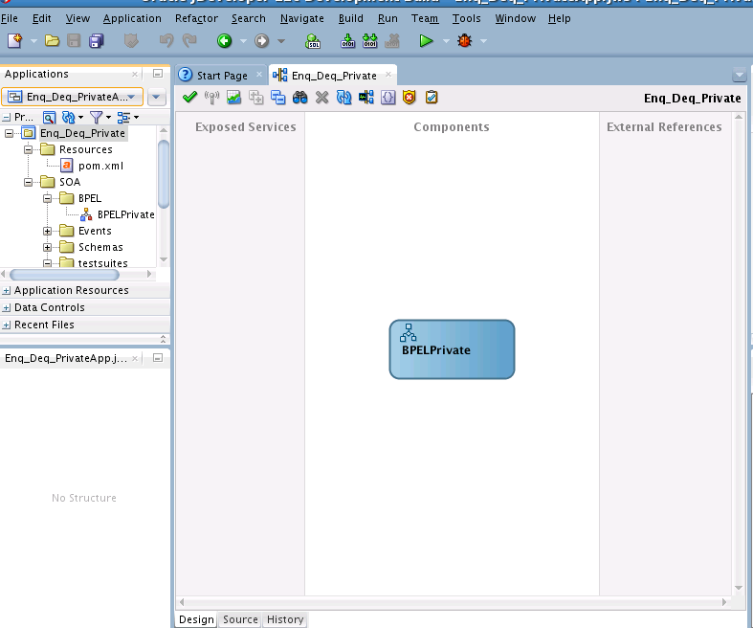Switch to the Source view tab
753x628 pixels.
240,619
